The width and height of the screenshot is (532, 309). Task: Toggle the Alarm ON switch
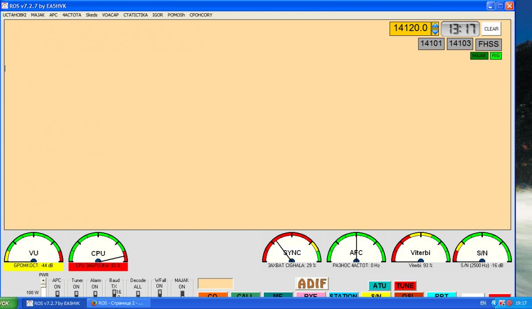pyautogui.click(x=95, y=293)
